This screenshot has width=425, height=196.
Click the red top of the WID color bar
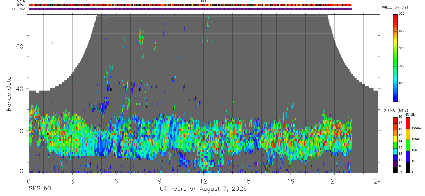395,16
